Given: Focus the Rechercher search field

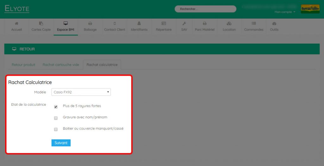Looking at the screenshot, I should 205,9.
